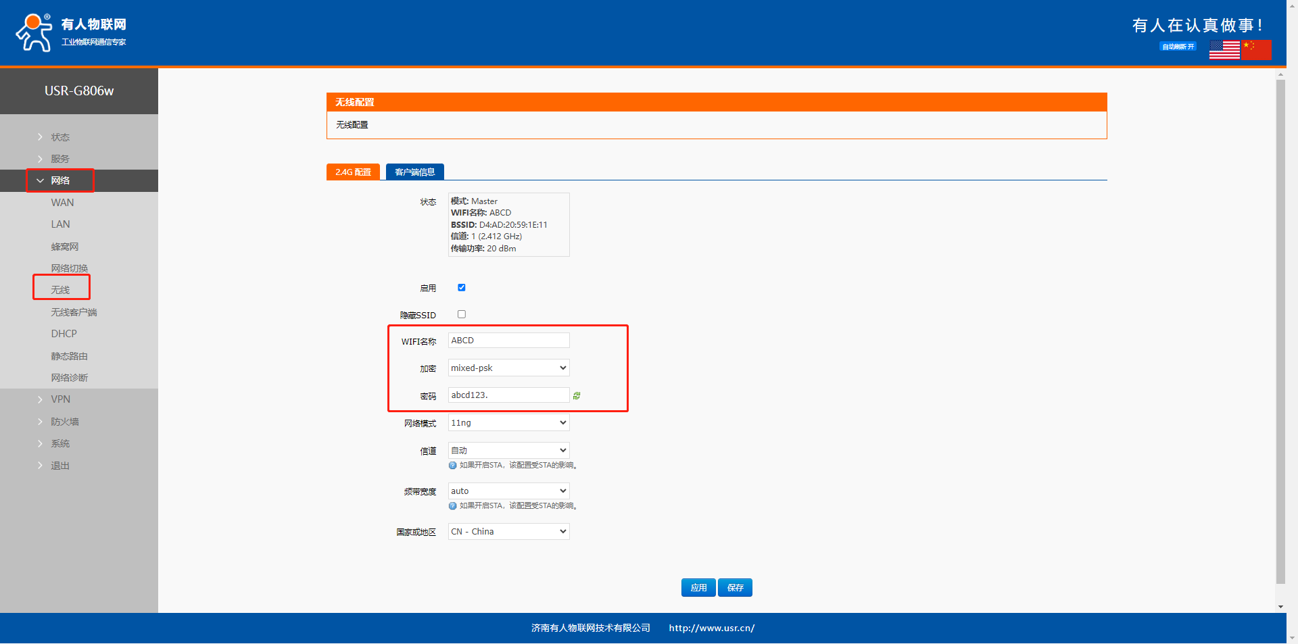Toggle the 自动刷新 auto-refresh badge
Image resolution: width=1298 pixels, height=644 pixels.
(1178, 47)
